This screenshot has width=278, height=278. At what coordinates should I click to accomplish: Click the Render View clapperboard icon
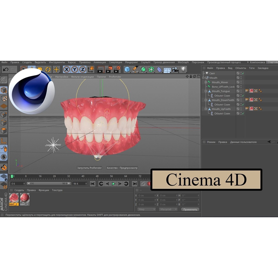[x=100, y=69]
